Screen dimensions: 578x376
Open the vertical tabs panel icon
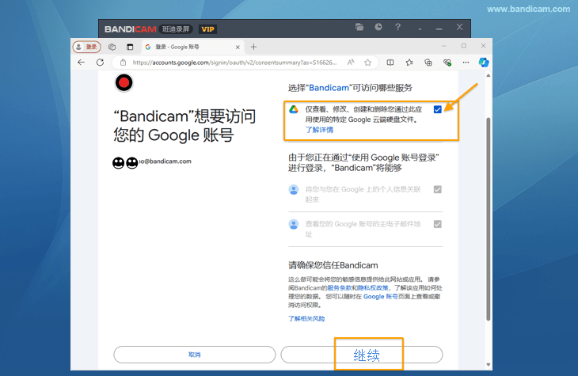coord(130,47)
